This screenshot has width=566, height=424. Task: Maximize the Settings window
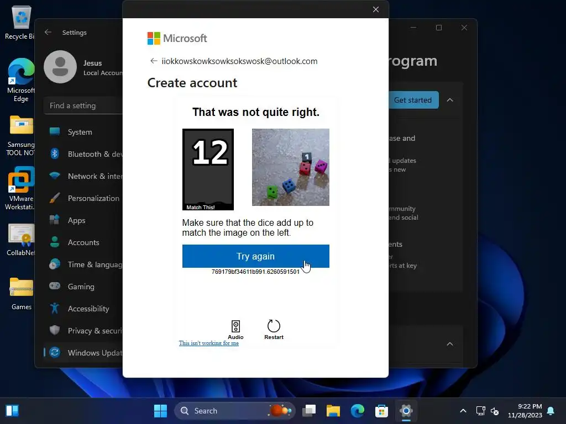(x=438, y=28)
